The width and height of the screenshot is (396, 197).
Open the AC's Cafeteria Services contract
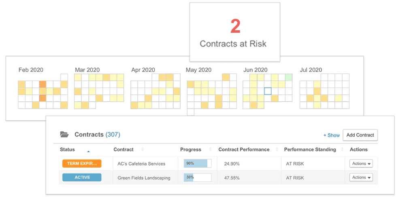pos(141,164)
